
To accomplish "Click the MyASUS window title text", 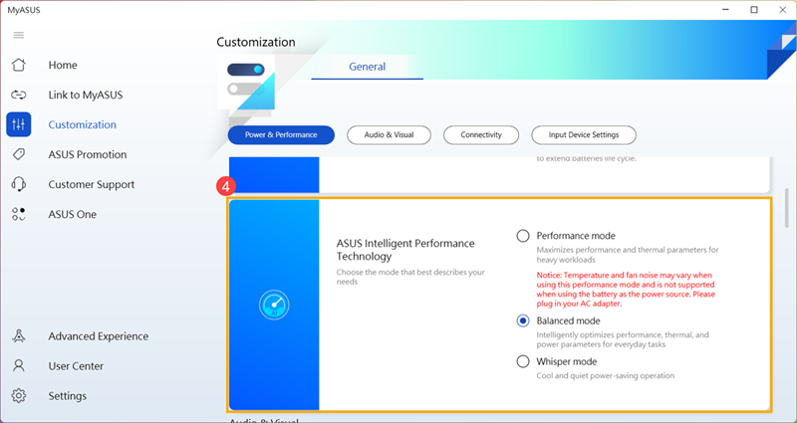I will click(x=23, y=10).
